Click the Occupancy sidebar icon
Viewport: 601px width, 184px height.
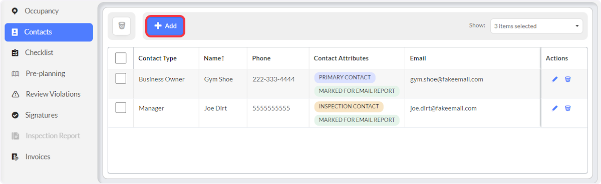tap(15, 11)
